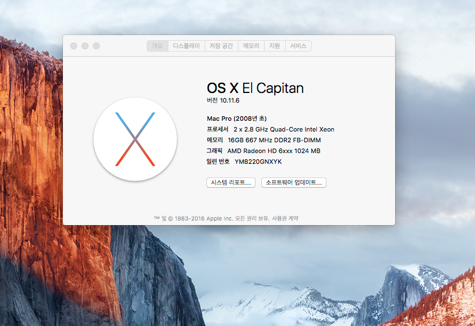The width and height of the screenshot is (475, 326).
Task: Close the About This Mac window
Action: tap(74, 46)
